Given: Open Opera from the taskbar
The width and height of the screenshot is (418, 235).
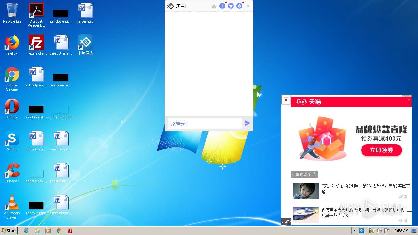Looking at the screenshot, I should point(70,231).
